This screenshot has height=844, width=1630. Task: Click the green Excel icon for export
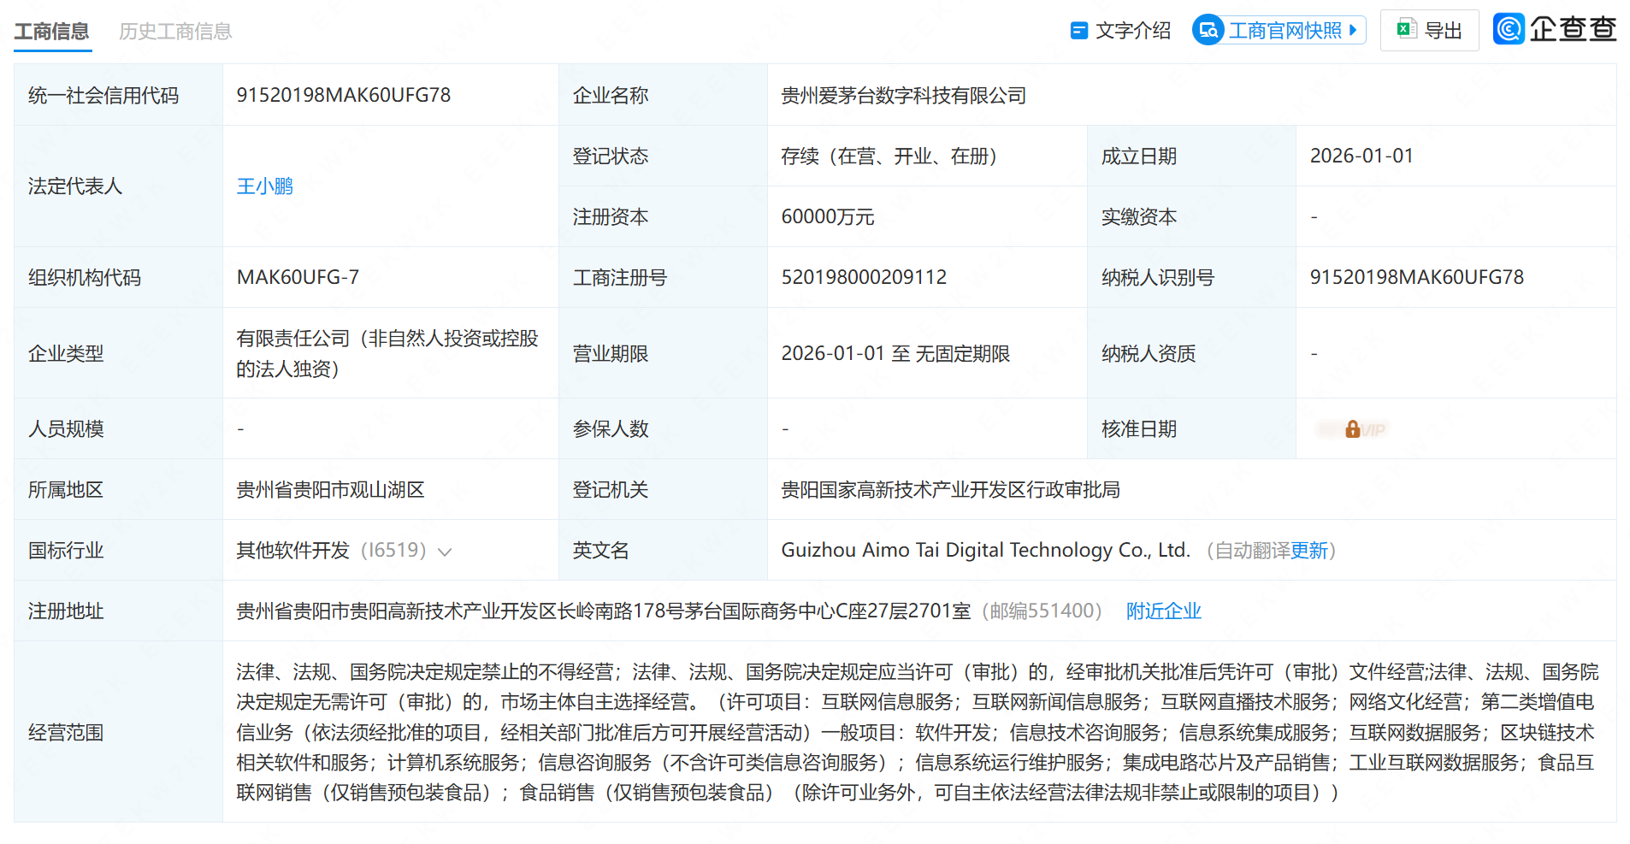pyautogui.click(x=1406, y=30)
